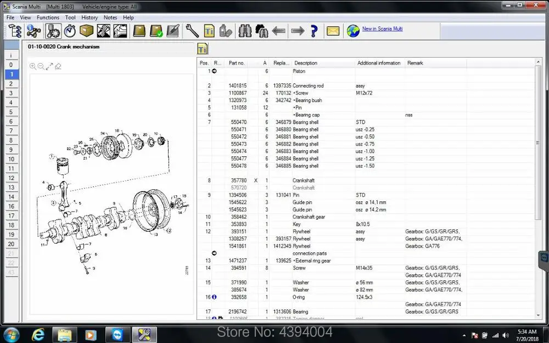The width and height of the screenshot is (549, 343).
Task: Click the wrench tool icon
Action: coord(192,31)
